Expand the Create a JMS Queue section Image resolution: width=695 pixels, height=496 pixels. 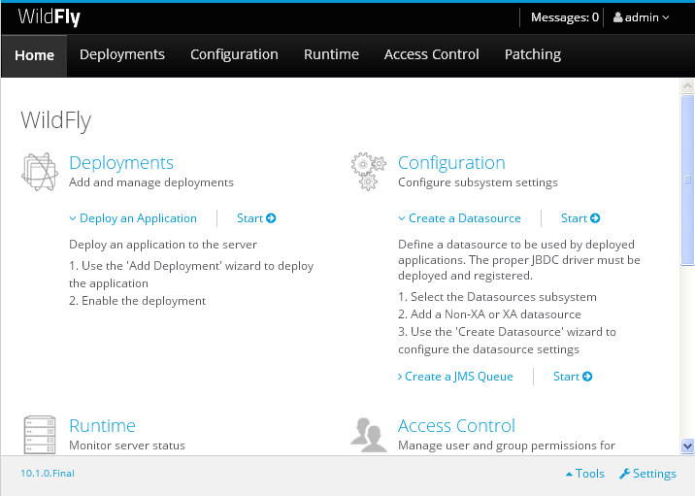point(455,377)
